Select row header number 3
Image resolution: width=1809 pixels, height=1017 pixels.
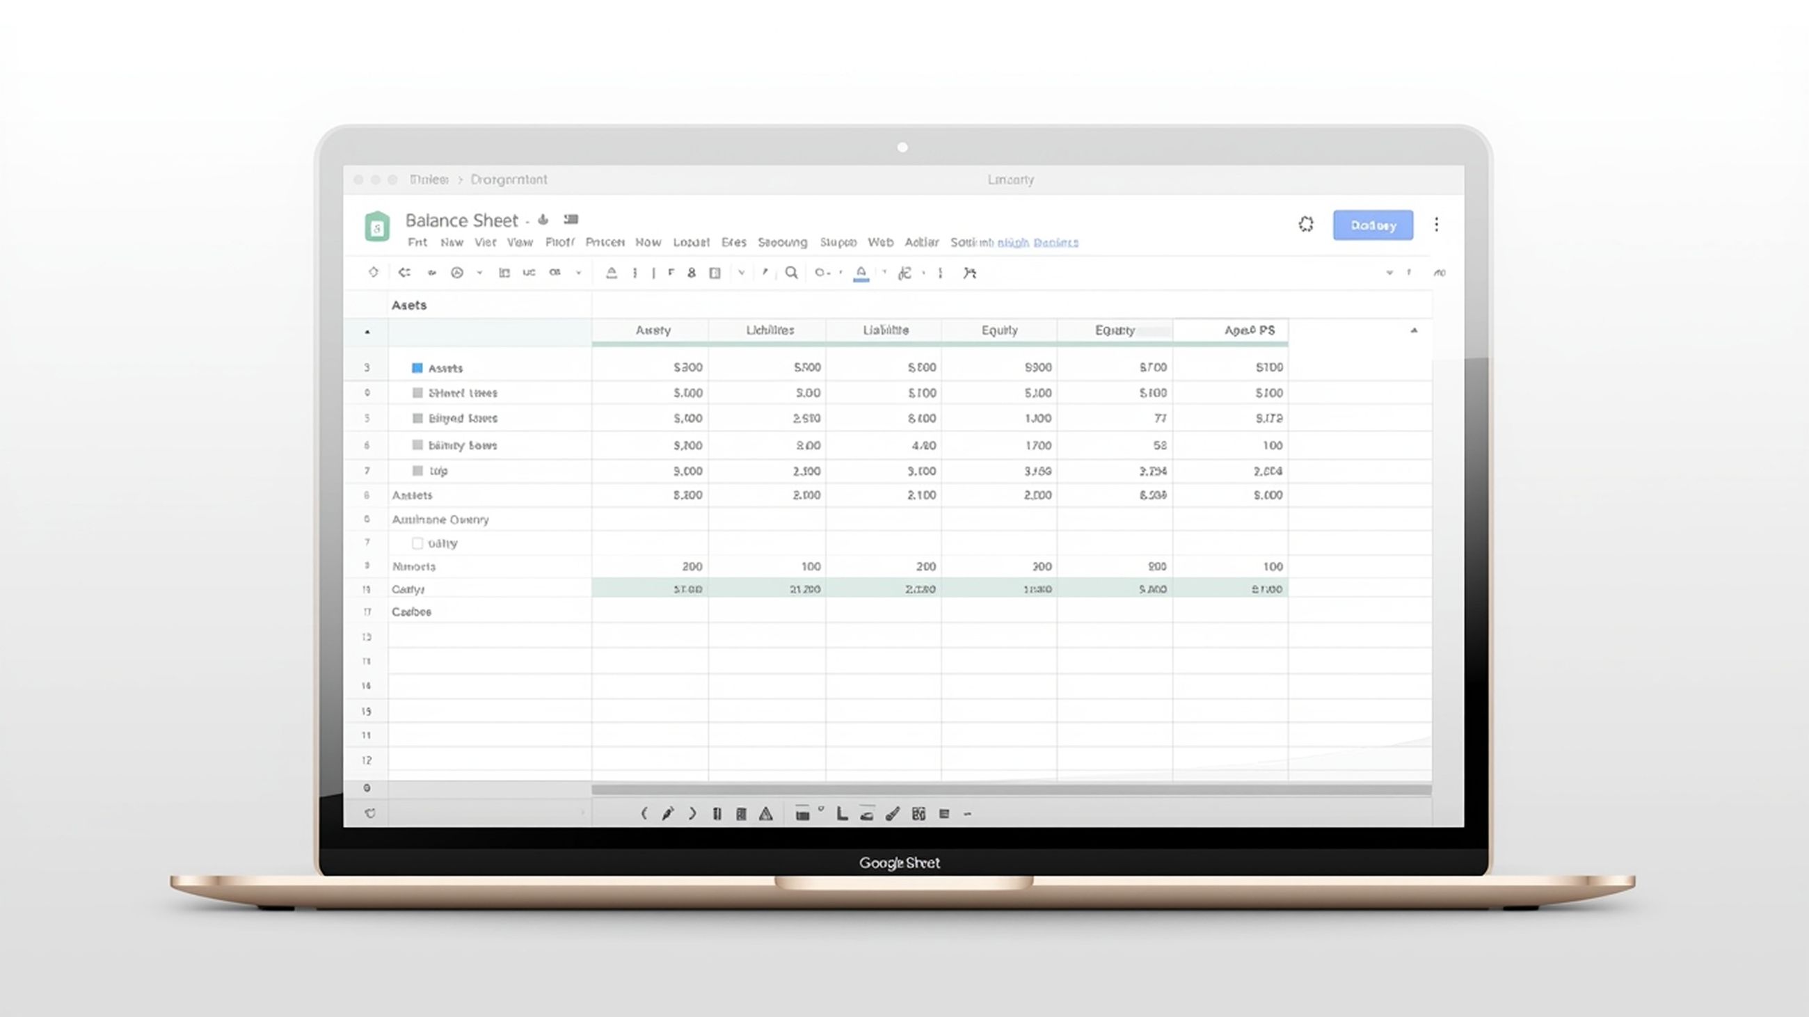coord(367,368)
